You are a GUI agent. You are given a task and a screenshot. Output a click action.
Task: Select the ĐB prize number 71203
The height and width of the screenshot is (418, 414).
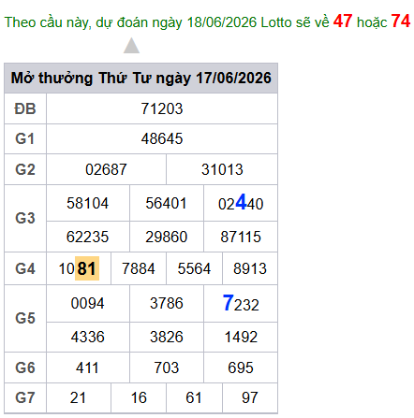click(162, 108)
